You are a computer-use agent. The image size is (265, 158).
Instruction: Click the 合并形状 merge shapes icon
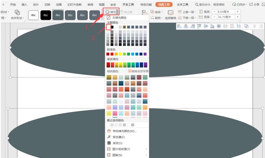click(17, 12)
